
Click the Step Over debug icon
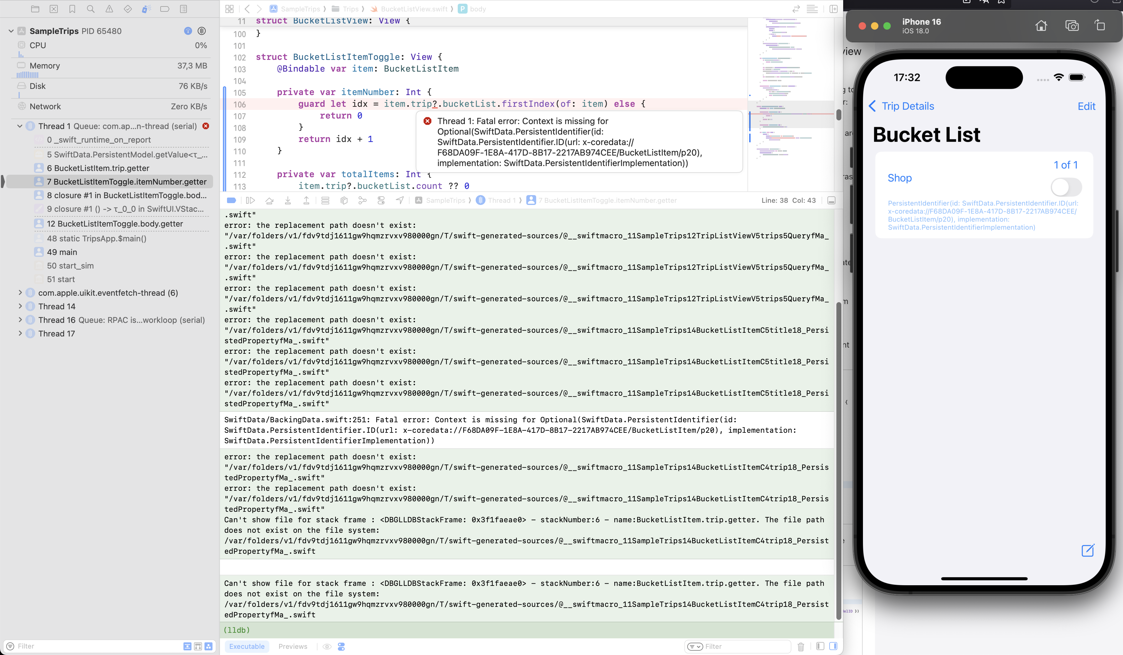pos(269,200)
